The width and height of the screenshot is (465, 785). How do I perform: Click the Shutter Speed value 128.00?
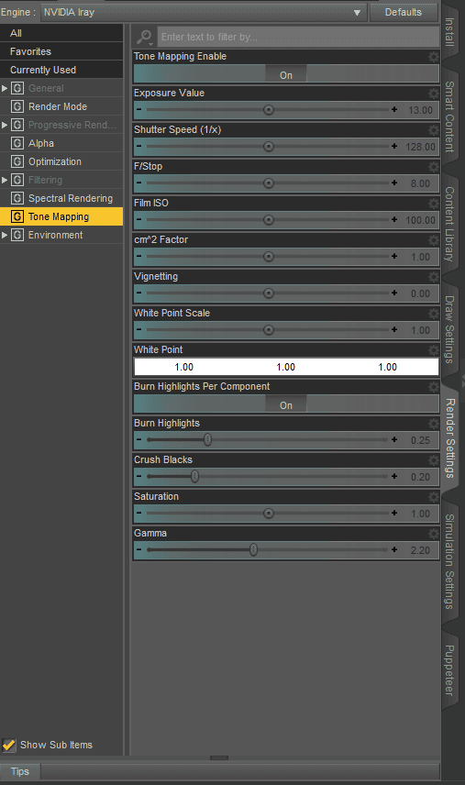[420, 147]
